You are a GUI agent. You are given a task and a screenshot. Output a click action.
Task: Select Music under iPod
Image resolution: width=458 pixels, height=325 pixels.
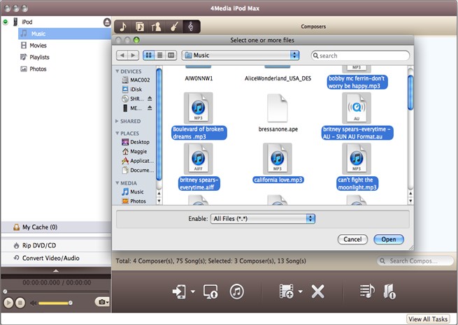coord(64,34)
